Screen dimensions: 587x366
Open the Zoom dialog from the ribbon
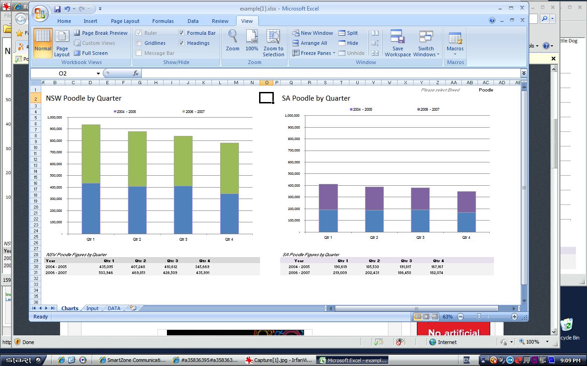(233, 40)
